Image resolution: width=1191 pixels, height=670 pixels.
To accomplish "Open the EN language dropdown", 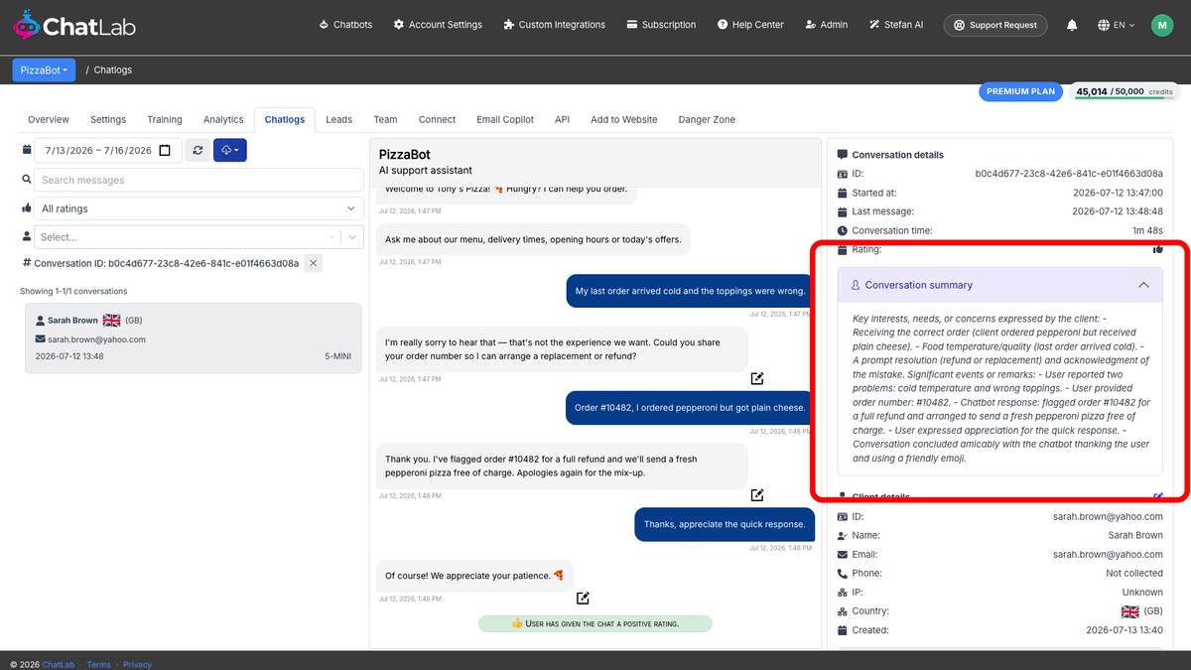I will (x=1117, y=25).
